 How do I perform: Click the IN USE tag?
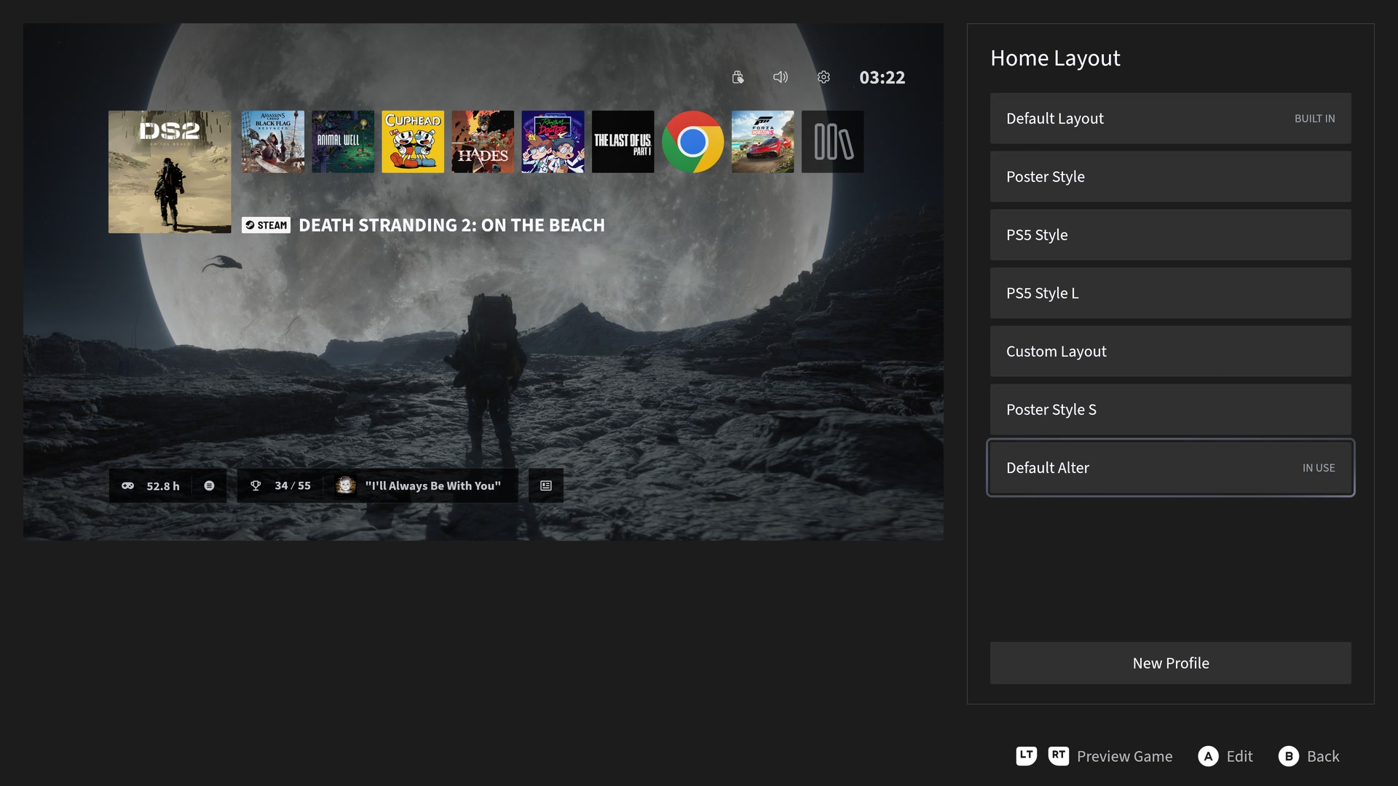[x=1319, y=468]
